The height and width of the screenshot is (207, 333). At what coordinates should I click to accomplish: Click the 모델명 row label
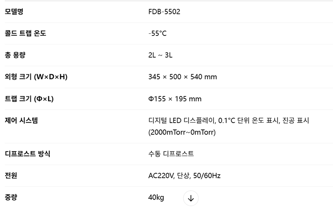pos(14,12)
